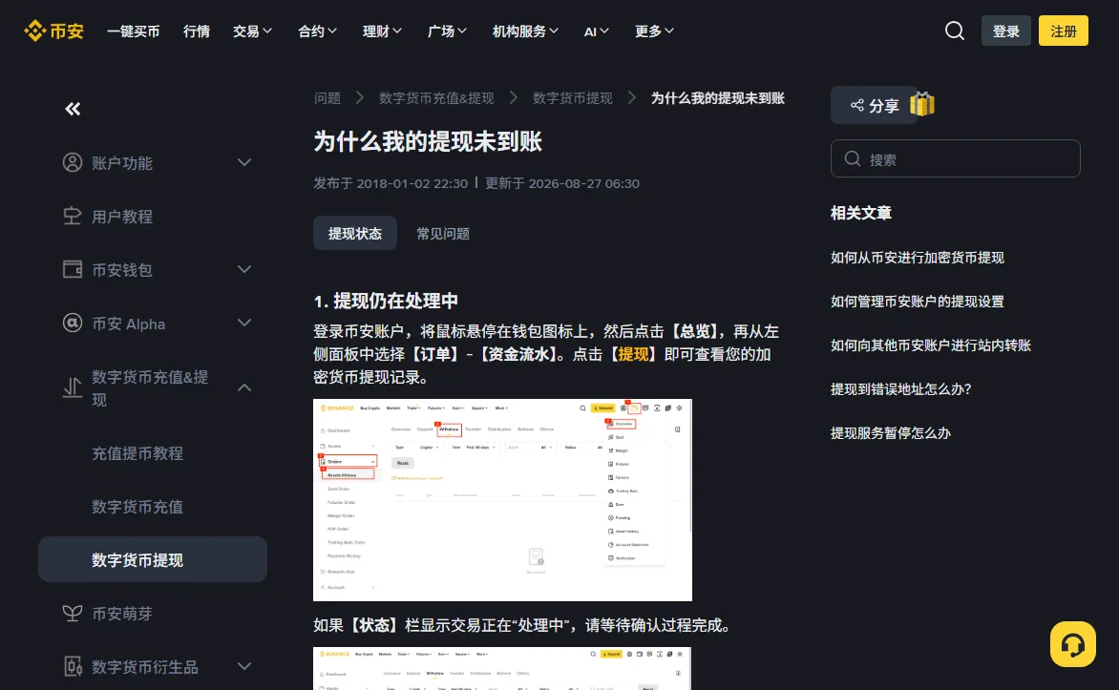This screenshot has width=1119, height=690.
Task: Select 数字货币提现 in sidebar
Action: pos(153,559)
